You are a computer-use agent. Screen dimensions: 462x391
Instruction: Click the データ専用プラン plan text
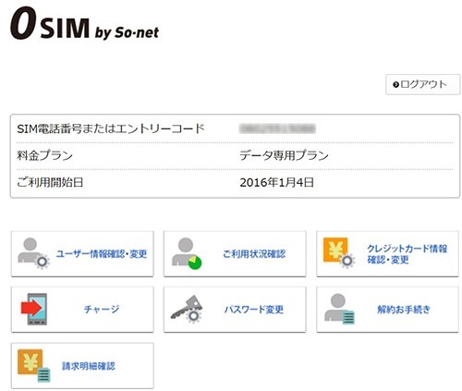click(x=284, y=155)
